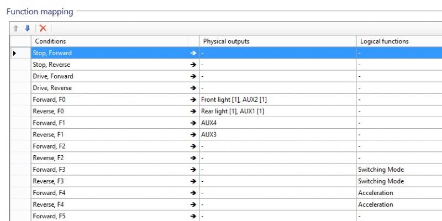Select Acceleration cell for Reverse, F4
442x221 pixels.
(x=399, y=204)
